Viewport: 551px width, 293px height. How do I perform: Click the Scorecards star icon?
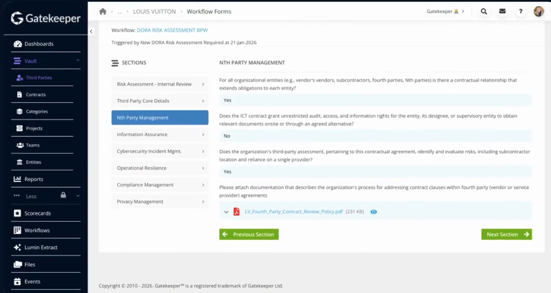click(x=17, y=213)
